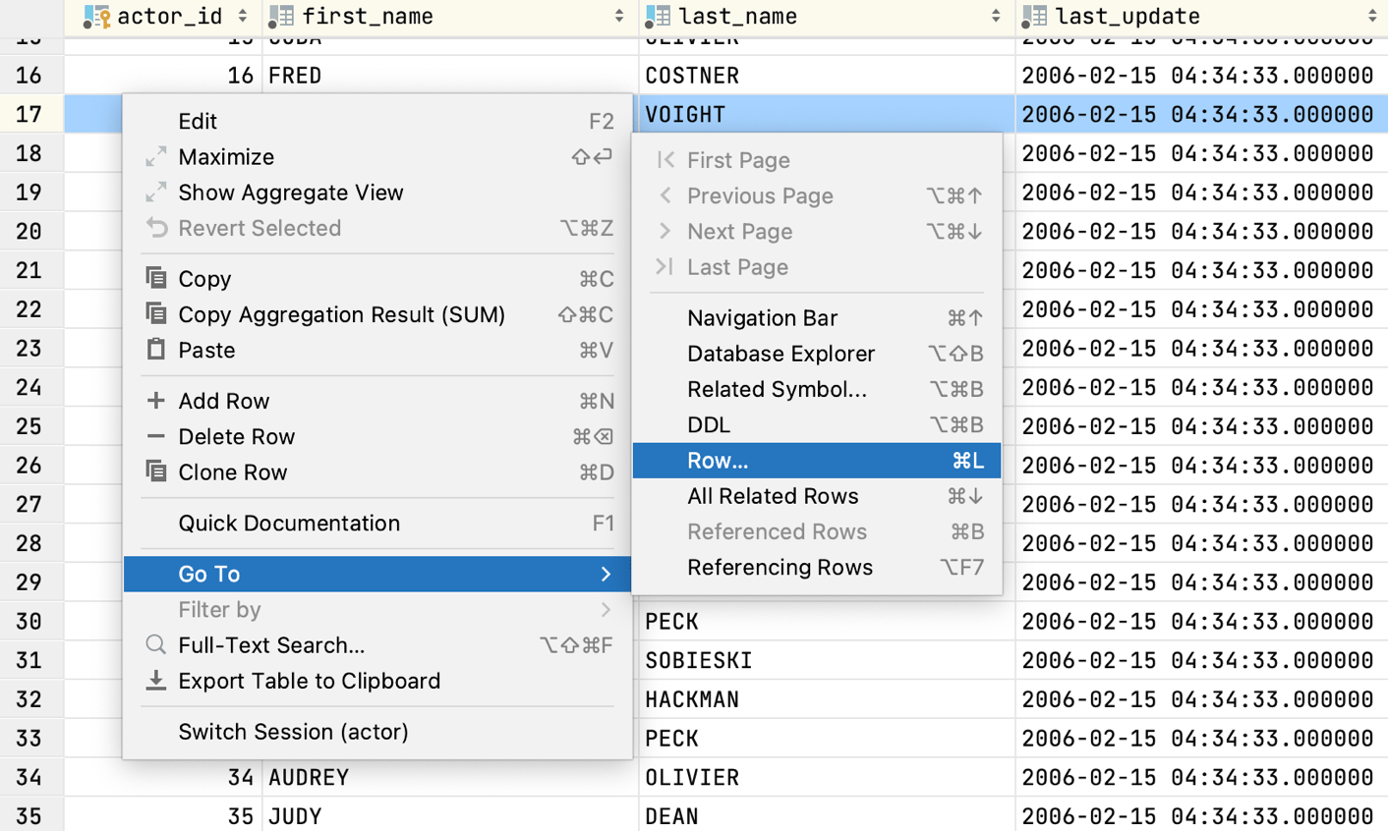Screen dimensions: 1388x831
Task: Sort by last_update using sort arrows
Action: click(1372, 16)
